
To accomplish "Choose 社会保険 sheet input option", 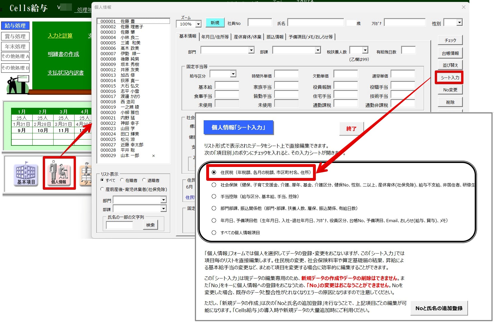I will click(x=214, y=185).
